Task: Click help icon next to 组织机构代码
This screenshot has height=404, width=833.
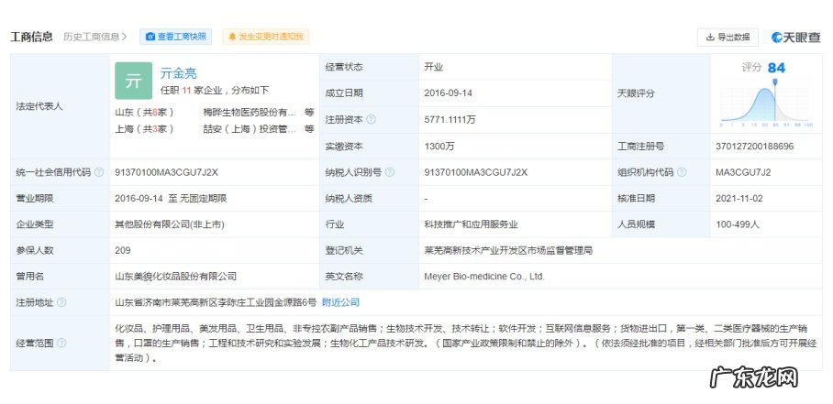Action: pos(682,172)
